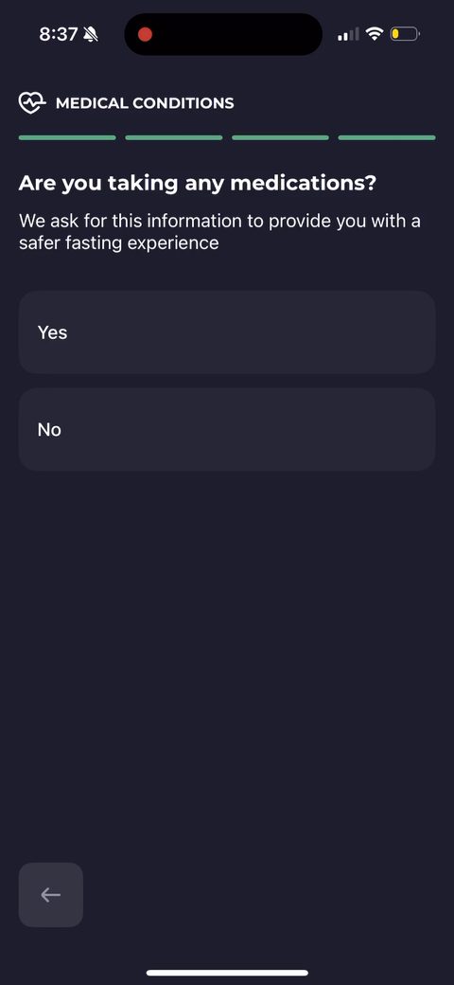Tap the second progress bar segment
The image size is (454, 985).
tap(174, 137)
